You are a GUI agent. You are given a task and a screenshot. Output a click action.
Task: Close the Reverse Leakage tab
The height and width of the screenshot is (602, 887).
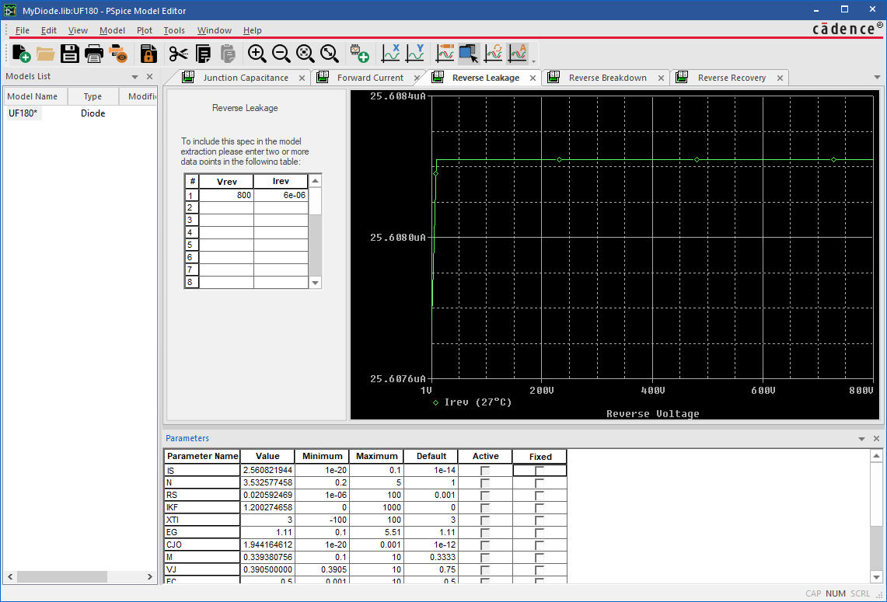tap(533, 78)
